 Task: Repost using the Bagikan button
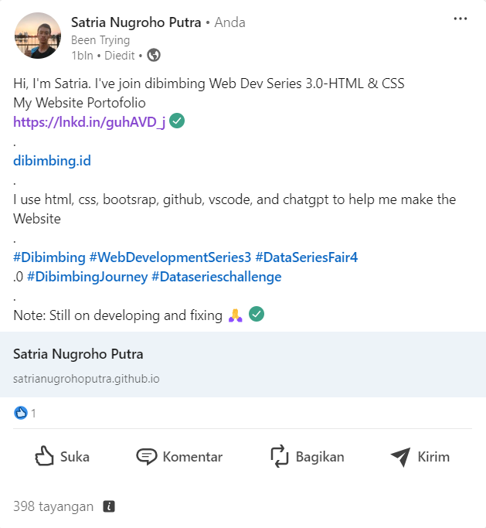pos(308,457)
